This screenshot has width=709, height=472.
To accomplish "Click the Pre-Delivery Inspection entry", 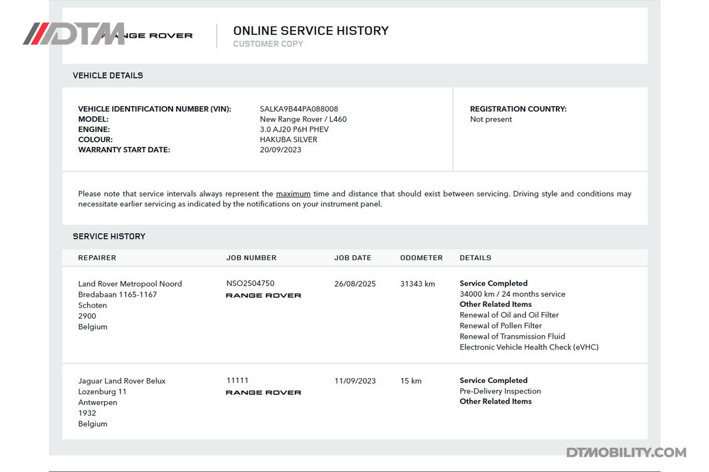I will tap(500, 391).
